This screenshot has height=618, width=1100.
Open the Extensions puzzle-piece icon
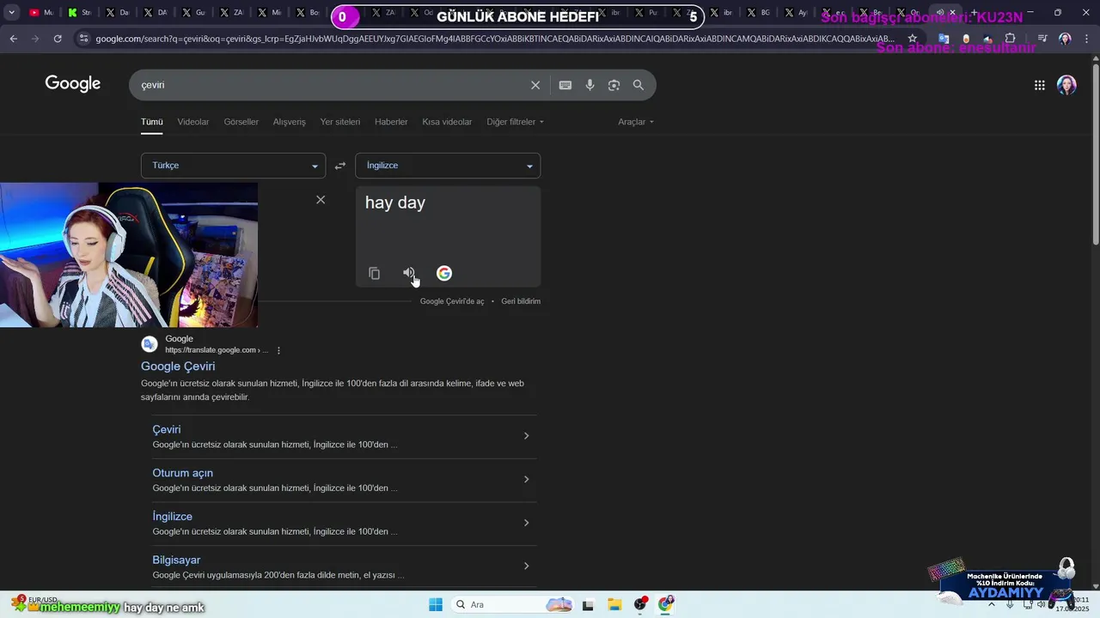coord(1010,39)
